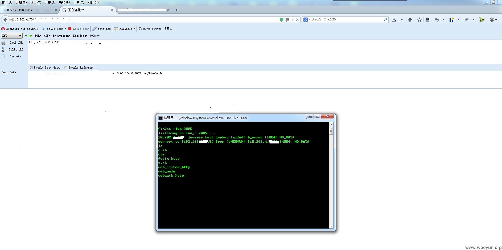This screenshot has height=250, width=502.
Task: Open the Start Scan dropdown arrow
Action: point(65,29)
